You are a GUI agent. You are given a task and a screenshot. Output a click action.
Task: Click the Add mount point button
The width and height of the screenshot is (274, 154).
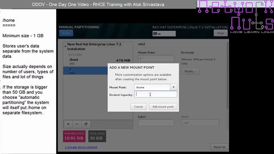(x=163, y=107)
